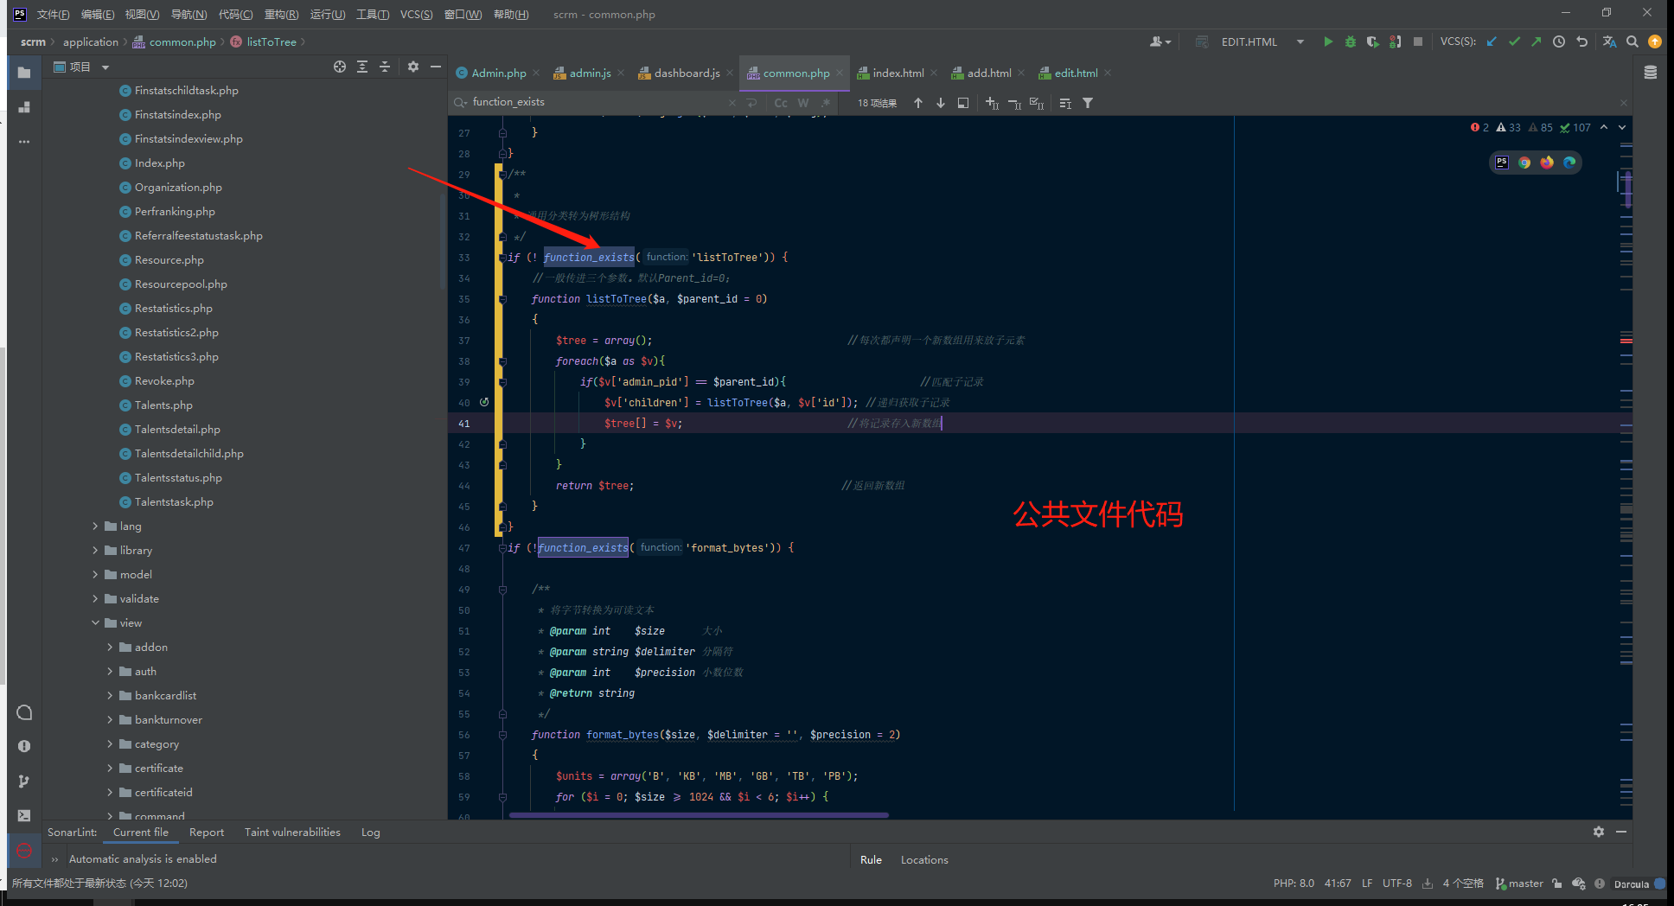Push commits using green up-right arrow
The height and width of the screenshot is (906, 1674).
1537,41
